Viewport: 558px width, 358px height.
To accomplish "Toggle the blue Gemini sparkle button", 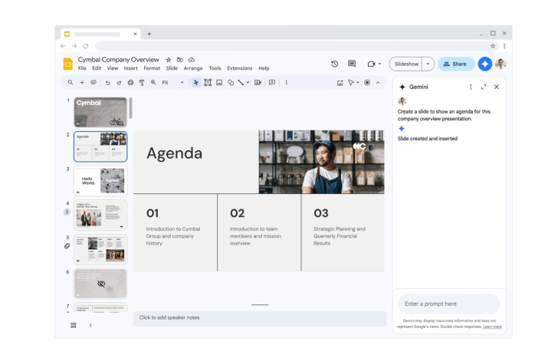I will pyautogui.click(x=484, y=64).
